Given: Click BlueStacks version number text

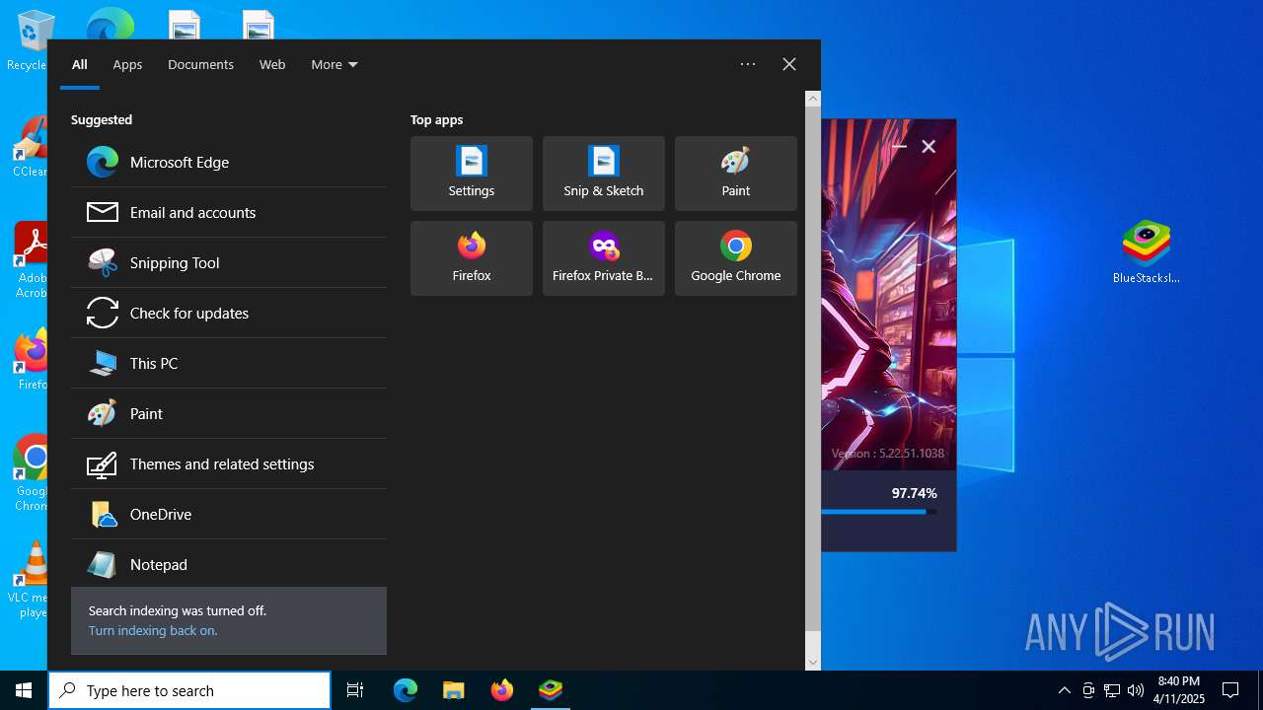Looking at the screenshot, I should tap(888, 454).
